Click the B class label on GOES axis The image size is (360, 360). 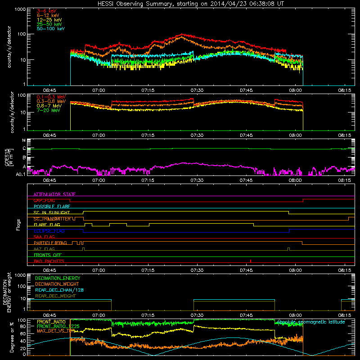click(x=24, y=158)
